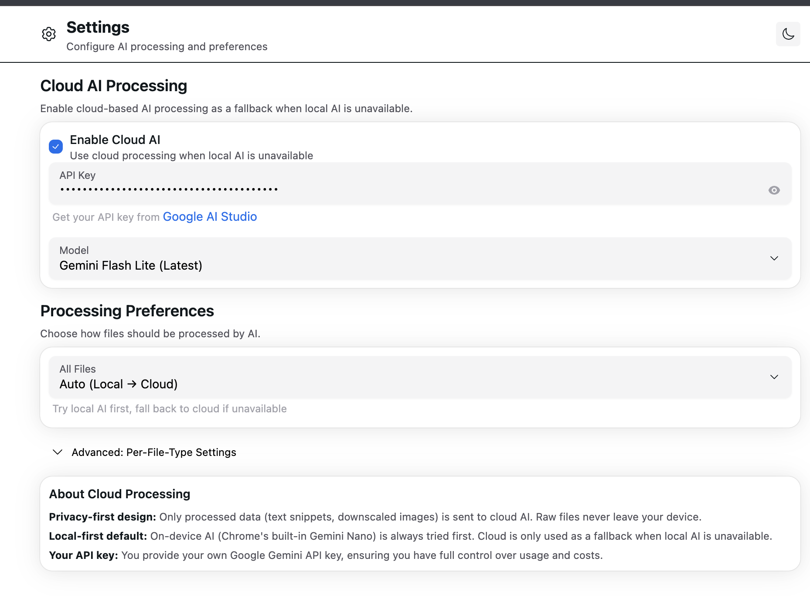The height and width of the screenshot is (596, 810).
Task: Click the "Processing Preferences" section heading
Action: (127, 311)
